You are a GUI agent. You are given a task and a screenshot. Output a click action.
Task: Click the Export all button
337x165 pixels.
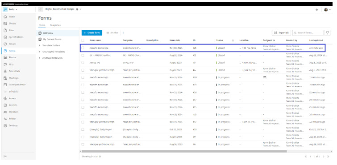[x=281, y=33]
